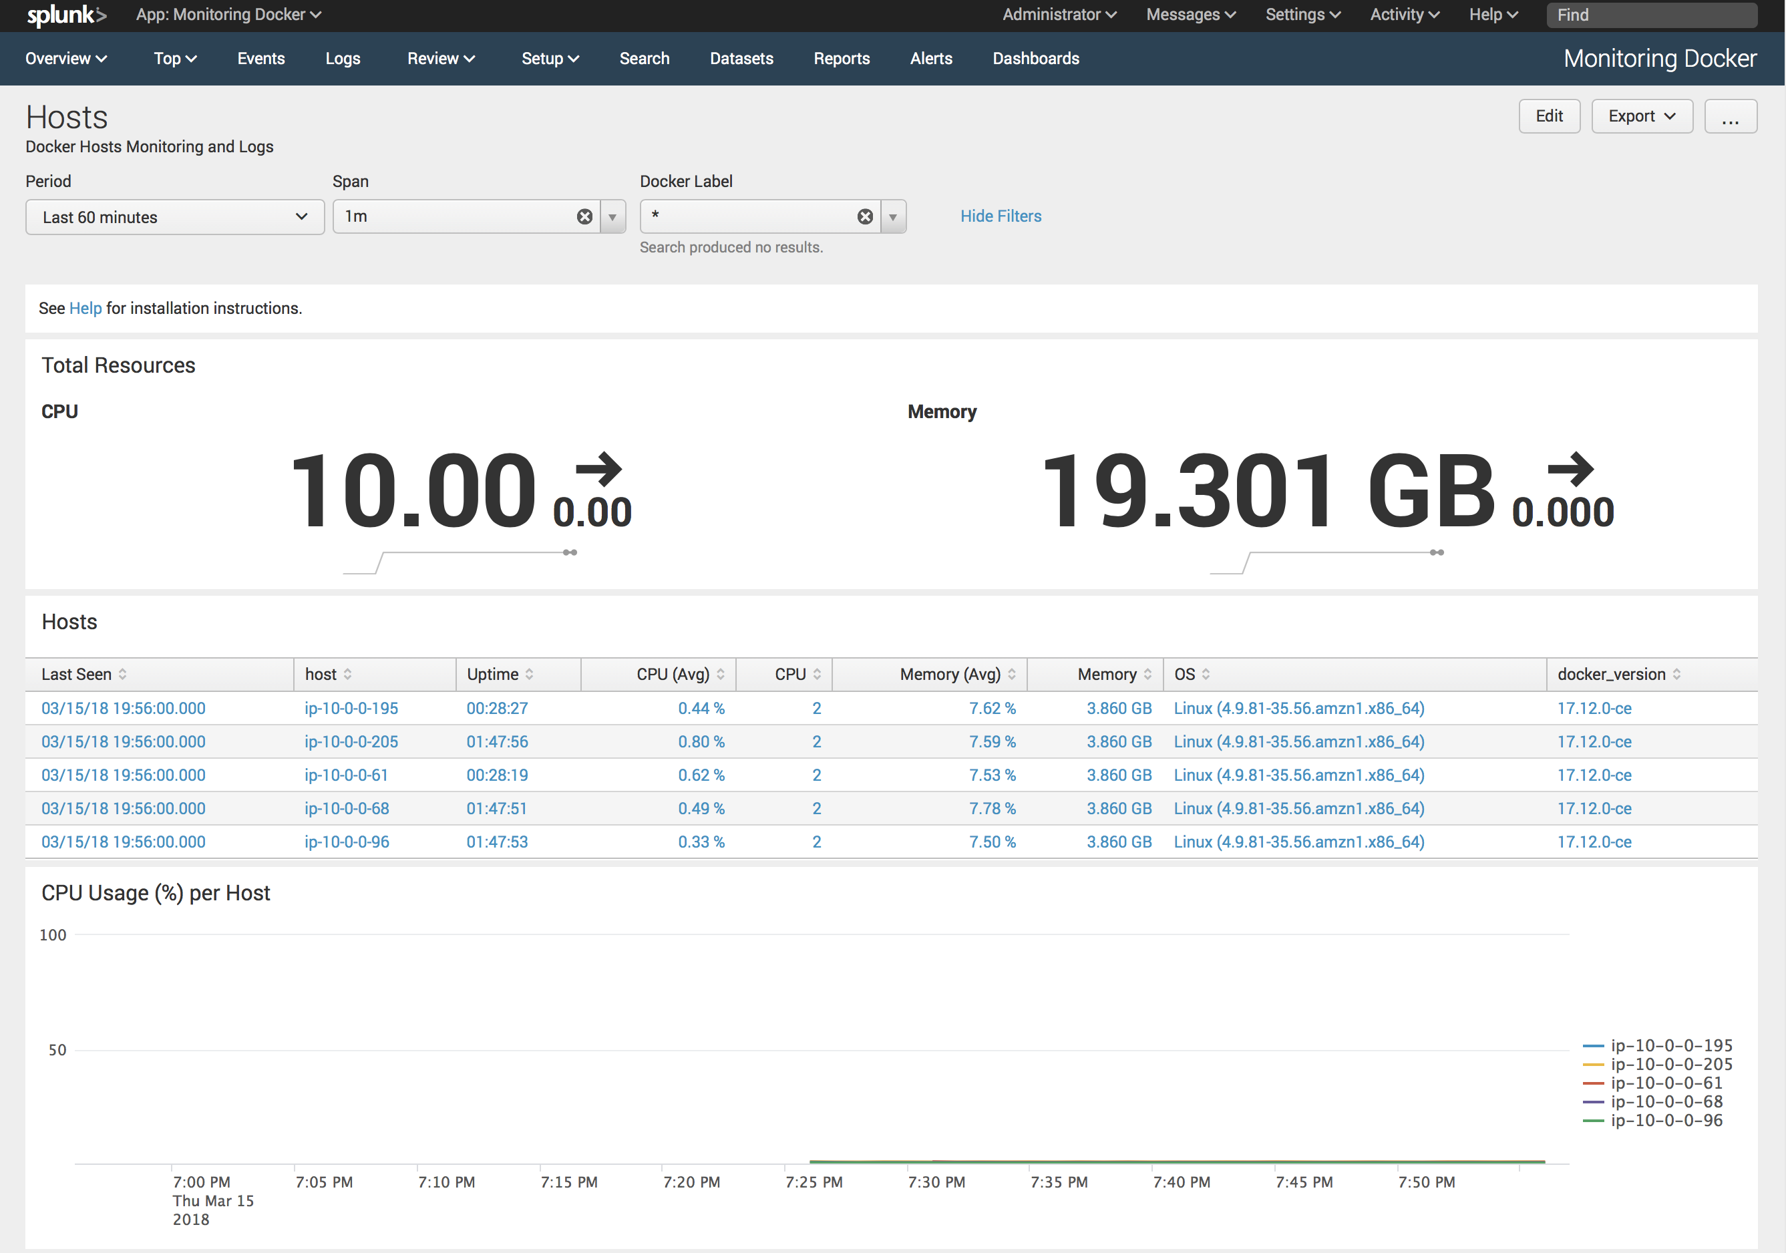Image resolution: width=1786 pixels, height=1253 pixels.
Task: Open the Export dropdown button
Action: coord(1641,117)
